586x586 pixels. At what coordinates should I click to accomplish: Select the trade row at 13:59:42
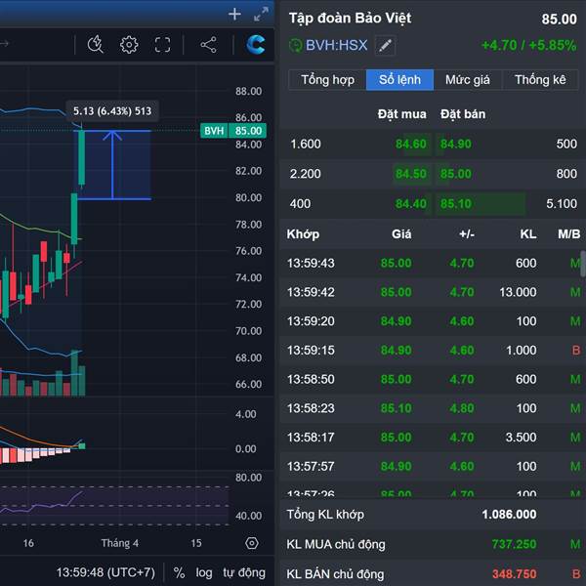click(433, 292)
